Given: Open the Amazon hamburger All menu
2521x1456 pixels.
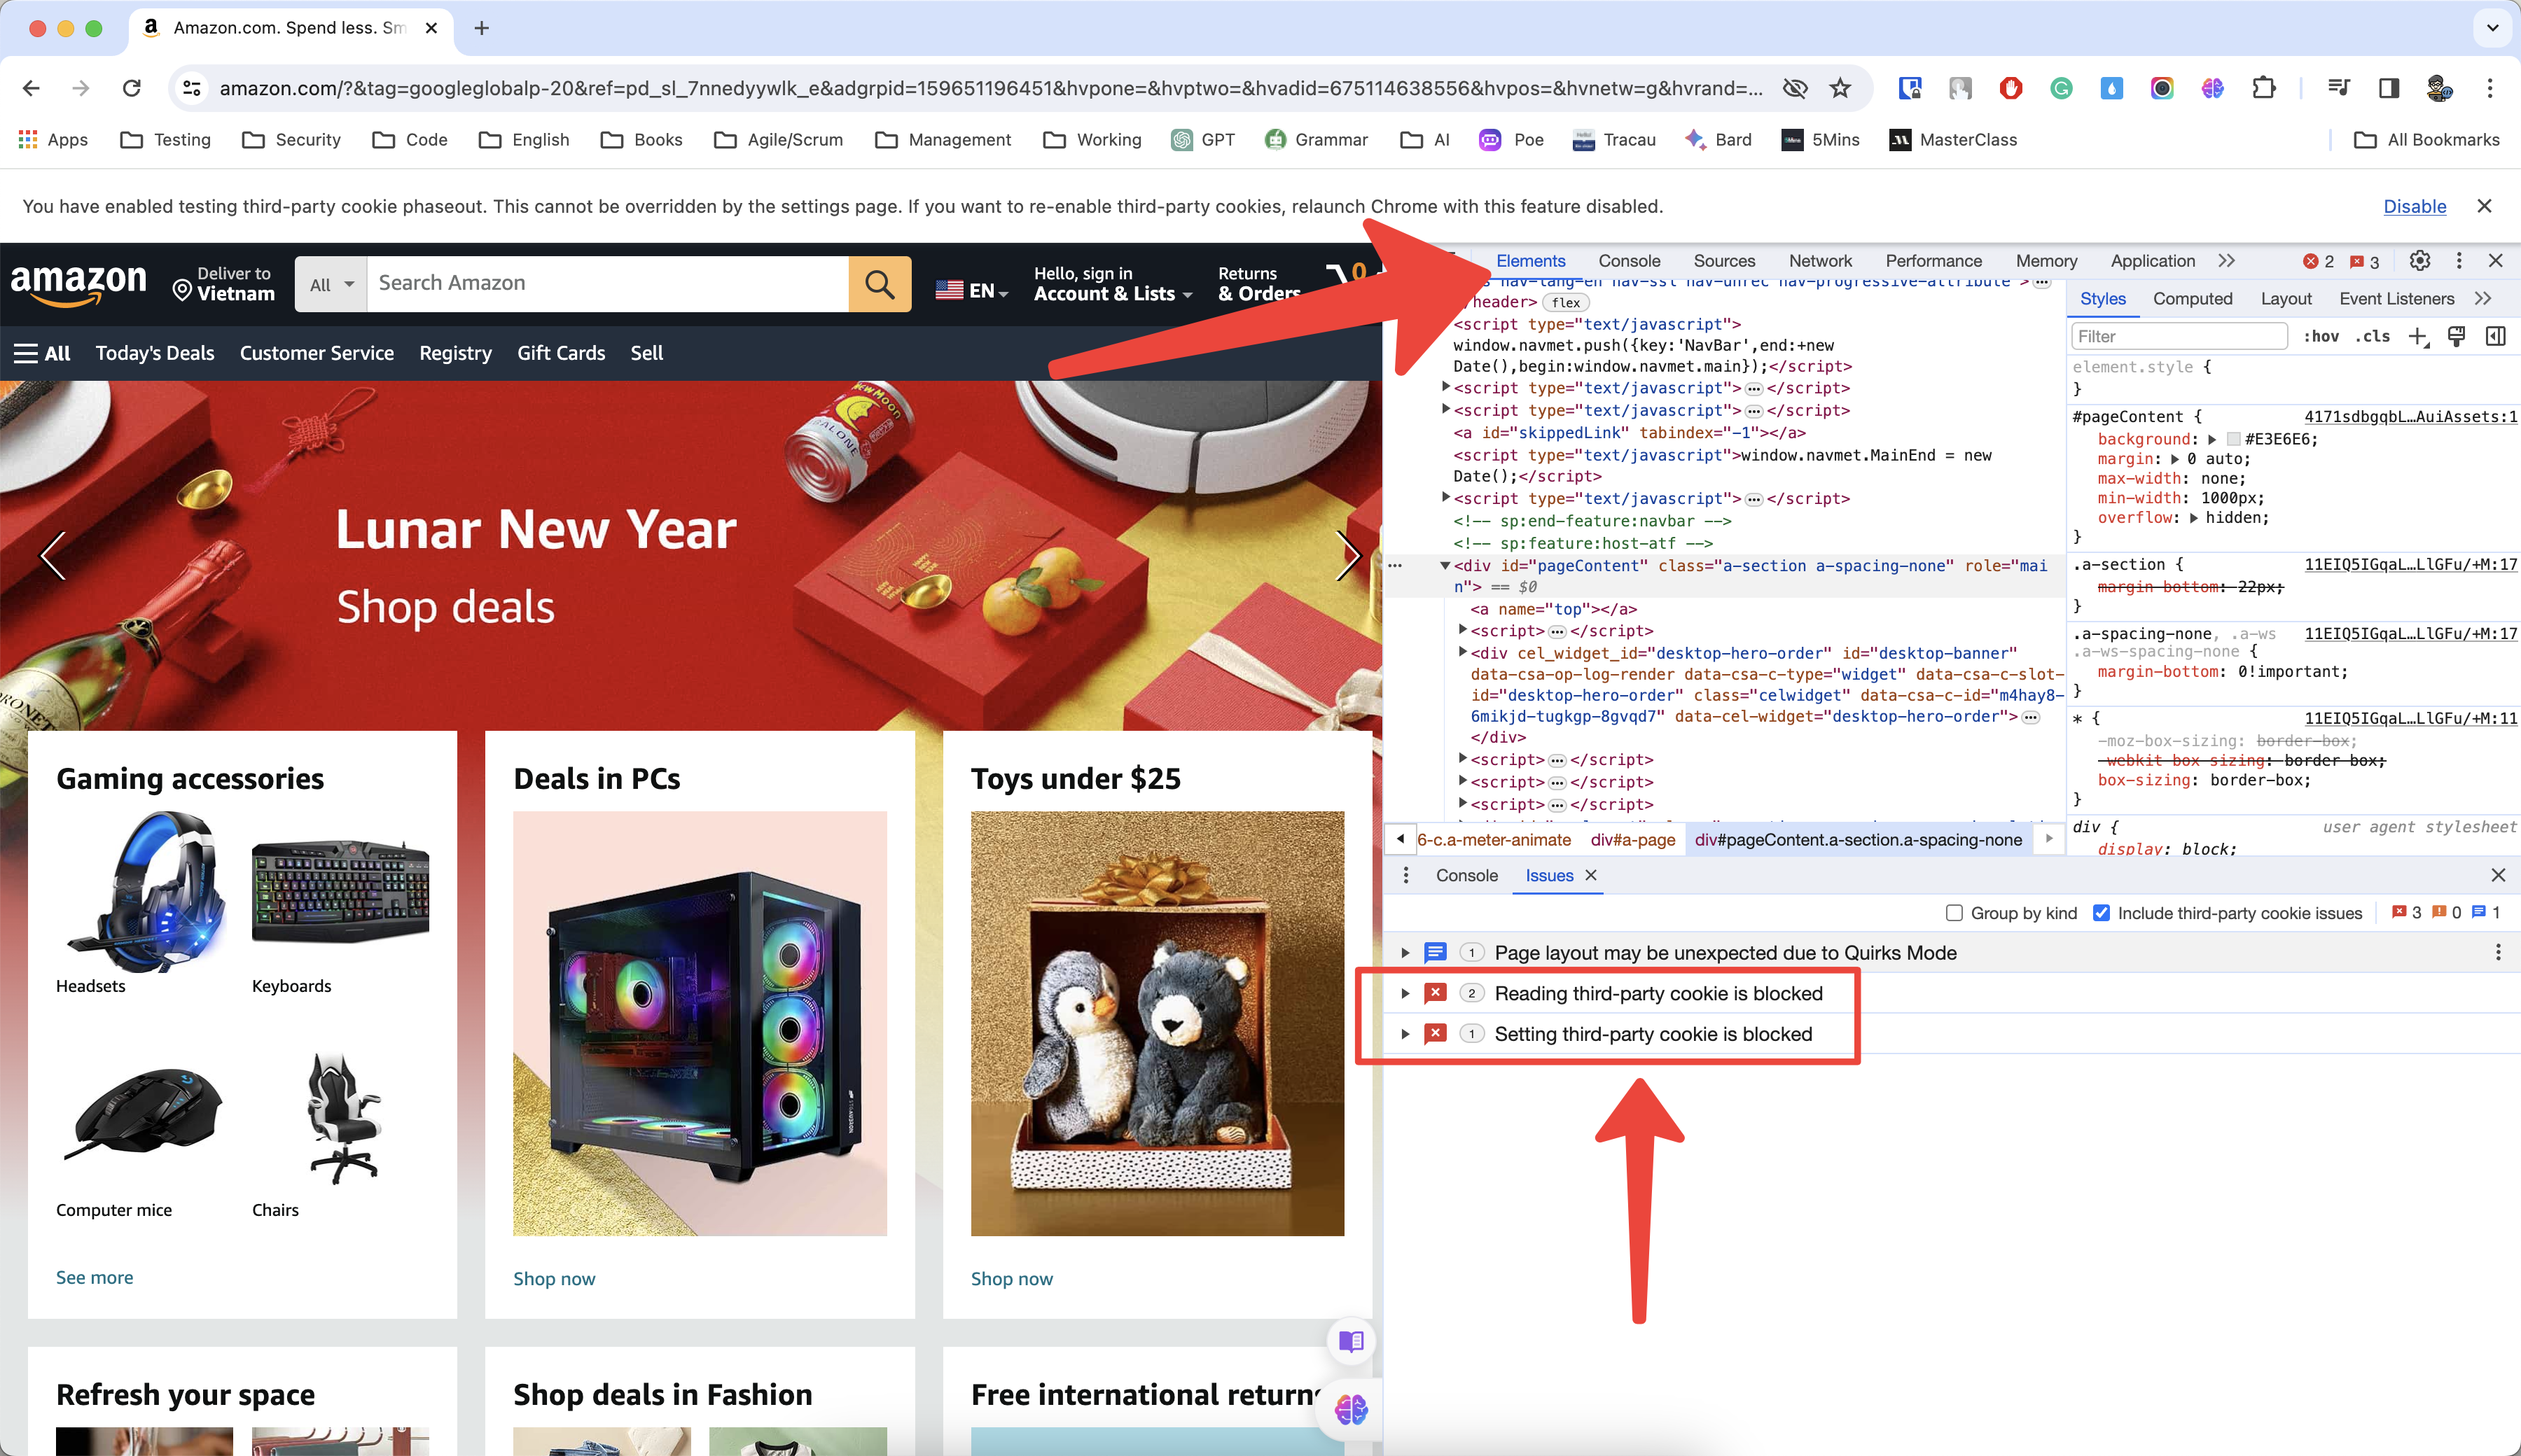Looking at the screenshot, I should (x=42, y=353).
